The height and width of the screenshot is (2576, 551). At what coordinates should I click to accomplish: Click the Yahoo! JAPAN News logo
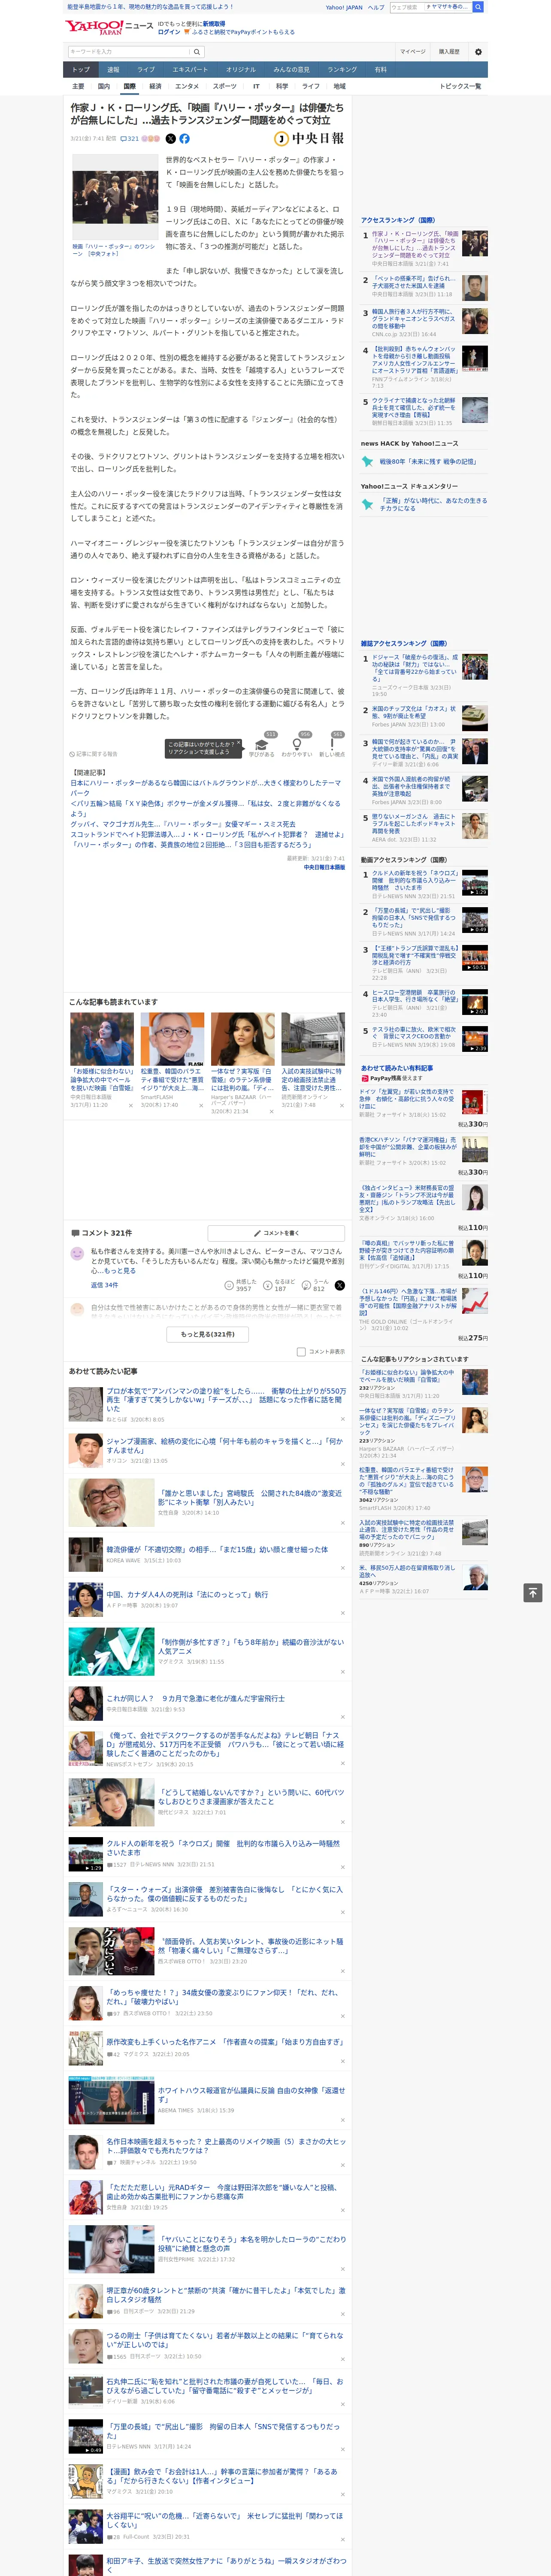coord(109,27)
